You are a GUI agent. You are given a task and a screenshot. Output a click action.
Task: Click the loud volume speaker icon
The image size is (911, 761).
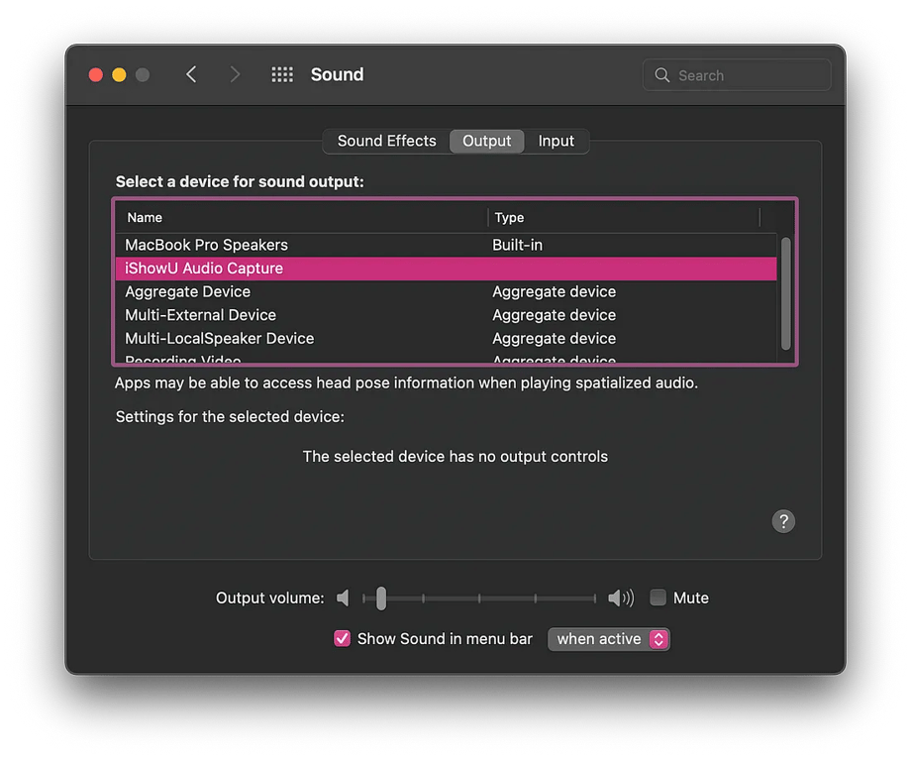pos(621,598)
